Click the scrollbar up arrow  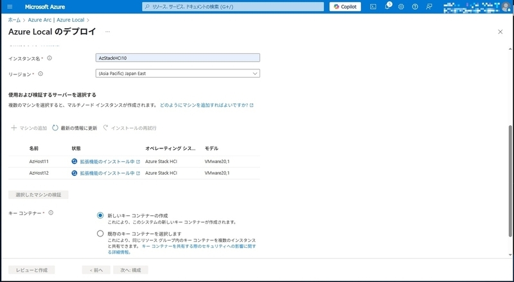click(510, 49)
